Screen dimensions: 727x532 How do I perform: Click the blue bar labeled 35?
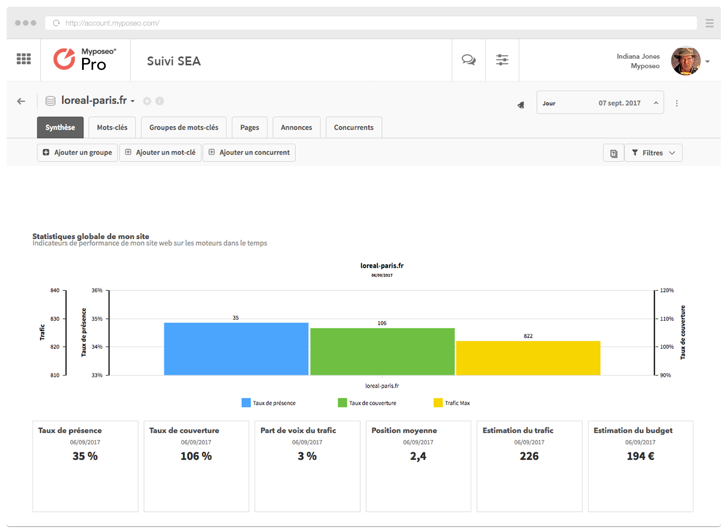pos(236,349)
